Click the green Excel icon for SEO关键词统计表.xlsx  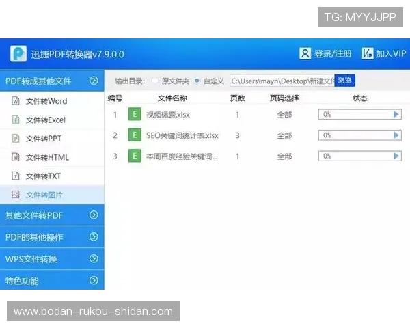pos(135,135)
